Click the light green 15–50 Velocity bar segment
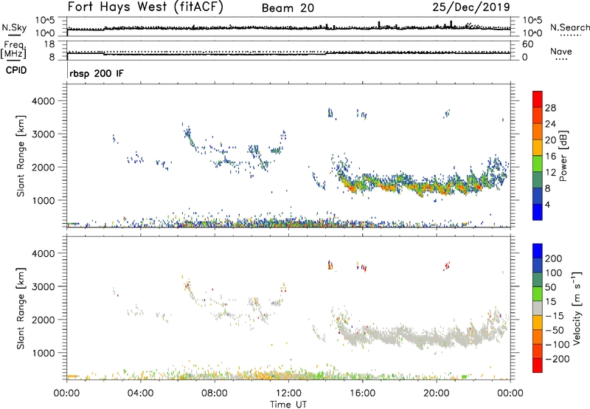 538,294
